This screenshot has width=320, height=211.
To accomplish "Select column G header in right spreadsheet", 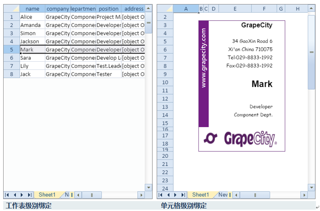I will pyautogui.click(x=281, y=9).
